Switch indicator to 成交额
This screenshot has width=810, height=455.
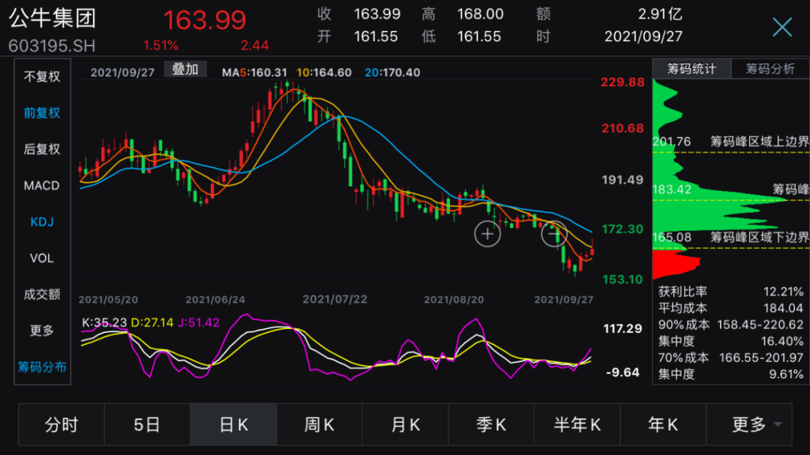(x=42, y=294)
